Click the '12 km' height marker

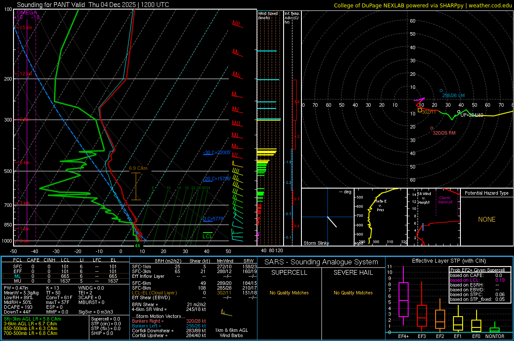pyautogui.click(x=26, y=74)
